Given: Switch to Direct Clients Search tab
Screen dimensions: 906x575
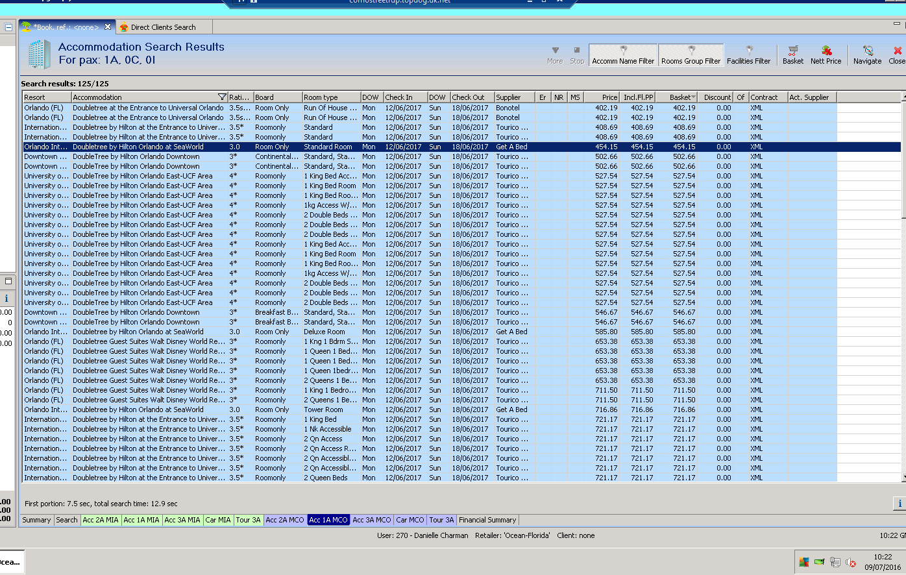Looking at the screenshot, I should point(162,27).
